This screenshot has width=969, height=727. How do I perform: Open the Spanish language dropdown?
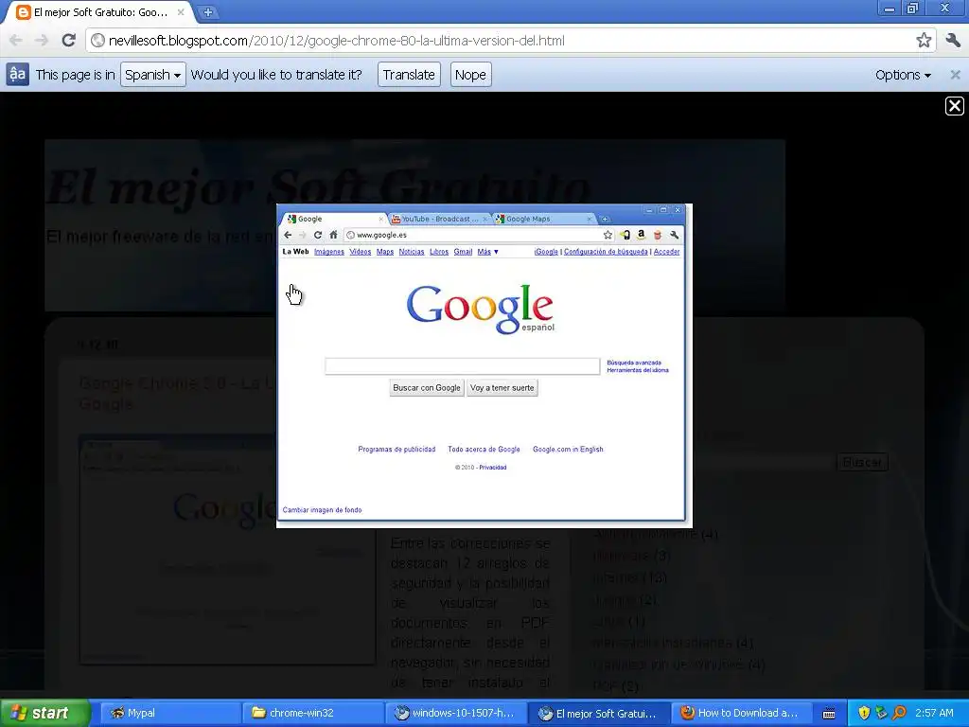[152, 75]
